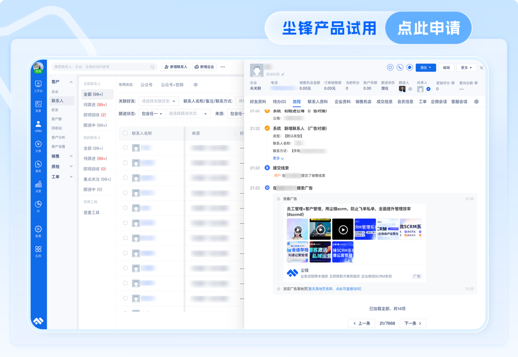Select 回收站 in the 客户 submenu
This screenshot has height=357, width=518.
57,128
